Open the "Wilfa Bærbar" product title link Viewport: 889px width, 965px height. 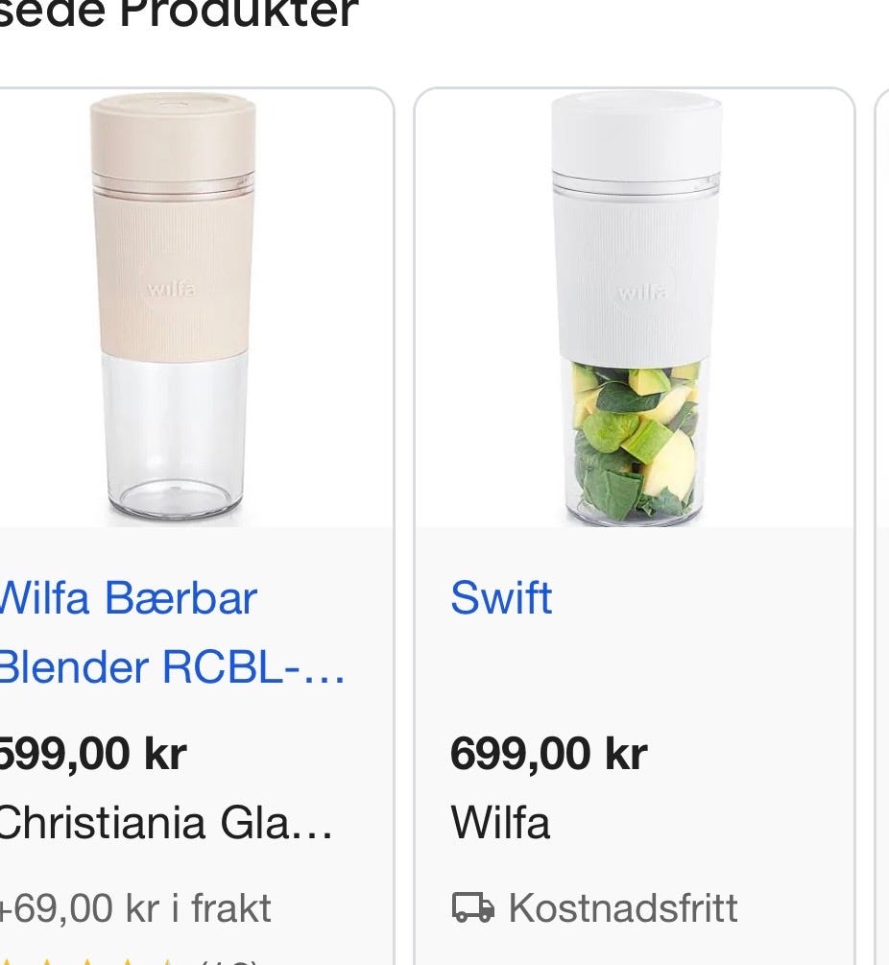point(128,597)
